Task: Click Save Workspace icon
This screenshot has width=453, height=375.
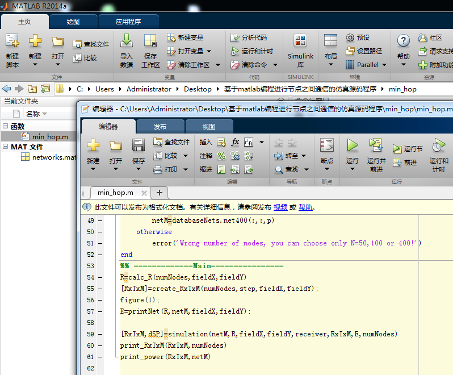Action: (150, 40)
